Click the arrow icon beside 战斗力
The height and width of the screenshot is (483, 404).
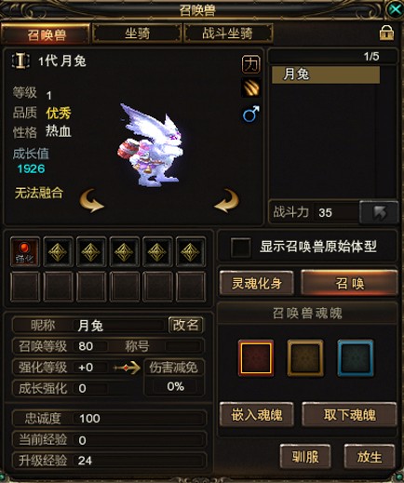coord(379,212)
